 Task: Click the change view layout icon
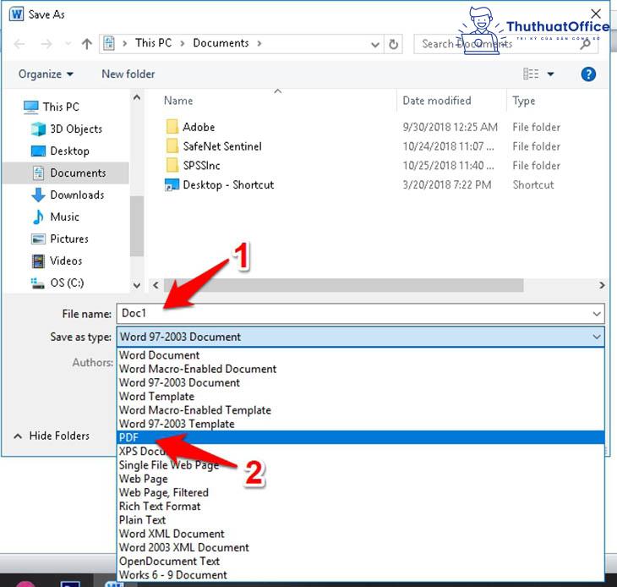tap(531, 74)
